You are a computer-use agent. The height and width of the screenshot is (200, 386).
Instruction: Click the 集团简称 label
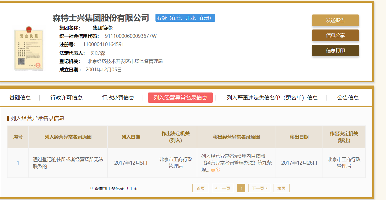(x=103, y=28)
